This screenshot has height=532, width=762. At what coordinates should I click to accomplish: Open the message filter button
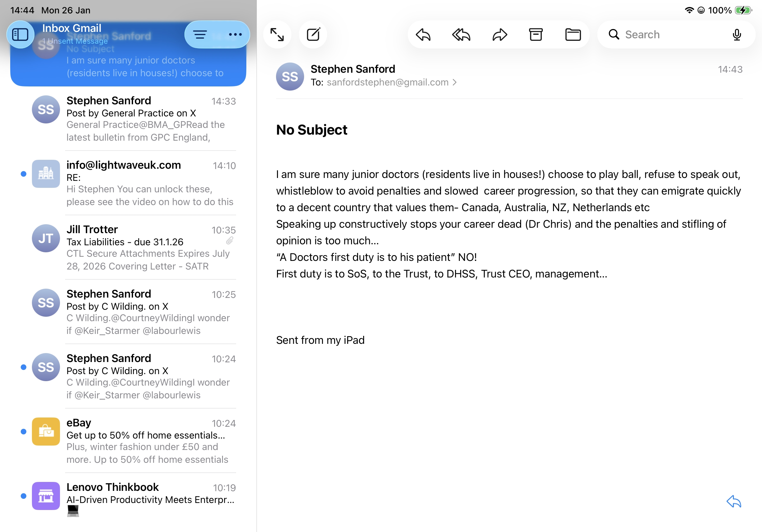[200, 34]
